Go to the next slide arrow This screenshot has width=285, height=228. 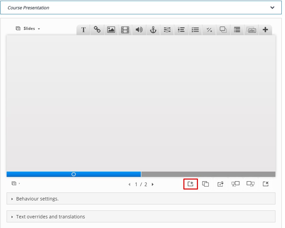tap(153, 185)
